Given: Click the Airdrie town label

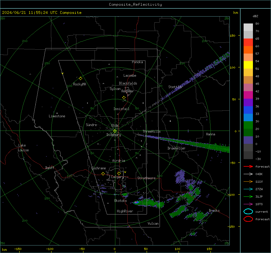Looking at the screenshot, I should coord(119,161).
